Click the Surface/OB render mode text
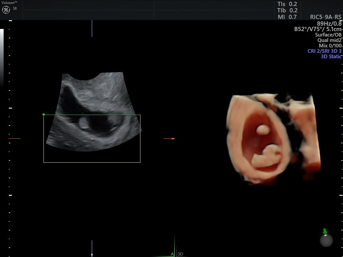Image resolution: width=343 pixels, height=257 pixels. [x=328, y=35]
